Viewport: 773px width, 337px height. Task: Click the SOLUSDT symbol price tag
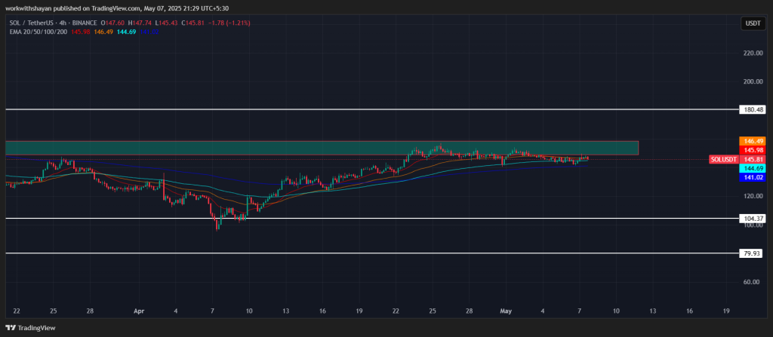[x=725, y=160]
